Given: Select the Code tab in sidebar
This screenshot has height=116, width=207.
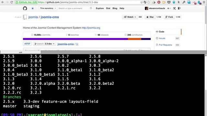Looking at the screenshot, I should coord(168,32).
